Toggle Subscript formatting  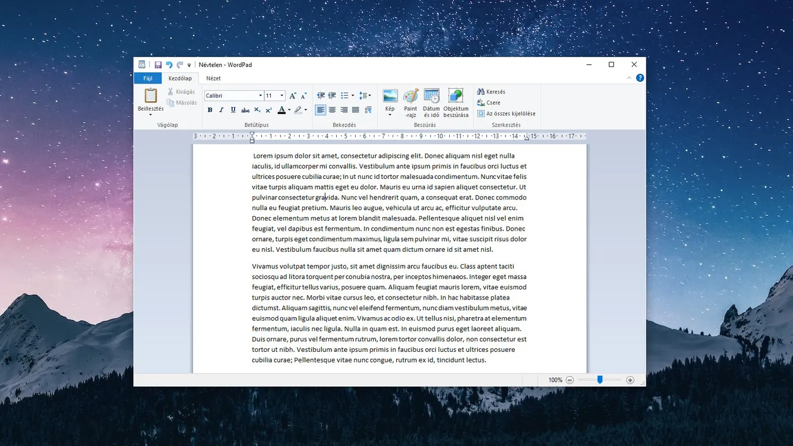click(257, 110)
